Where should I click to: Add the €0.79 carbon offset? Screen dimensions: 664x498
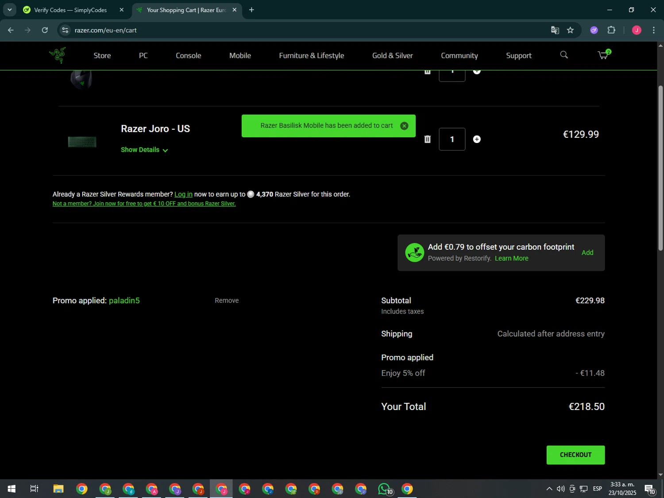tap(587, 252)
